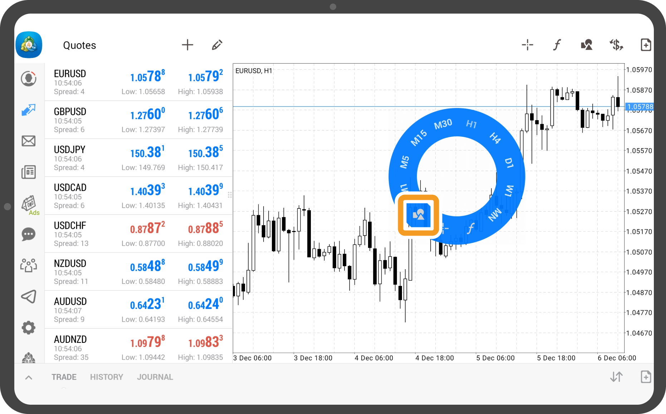Open the mailbox envelope icon in sidebar

(29, 141)
